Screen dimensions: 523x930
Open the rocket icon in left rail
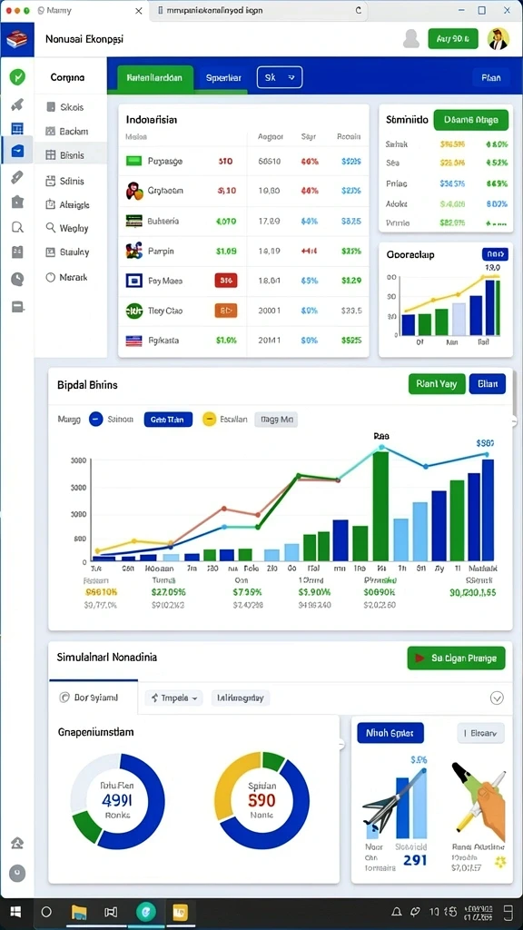(17, 105)
